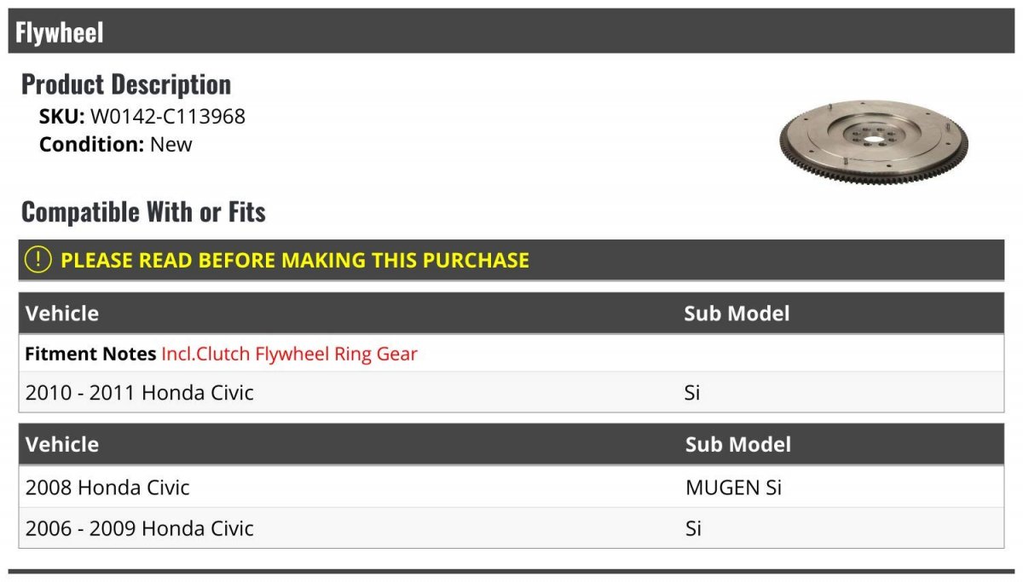The image size is (1023, 582).
Task: Click the first table's Vehicle column header
Action: click(62, 313)
